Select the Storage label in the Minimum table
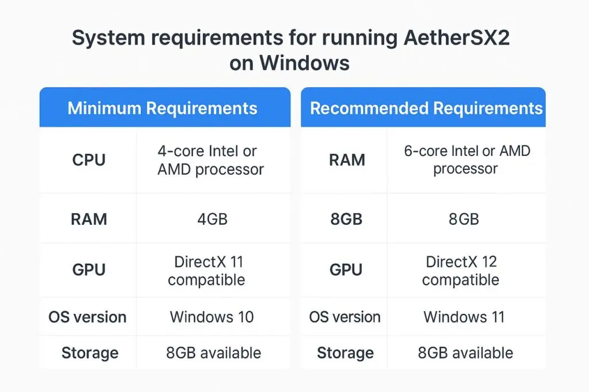The width and height of the screenshot is (589, 392). click(90, 352)
